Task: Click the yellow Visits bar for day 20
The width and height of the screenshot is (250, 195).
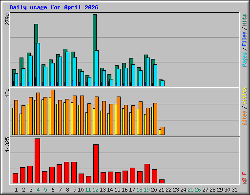Action: click(152, 121)
